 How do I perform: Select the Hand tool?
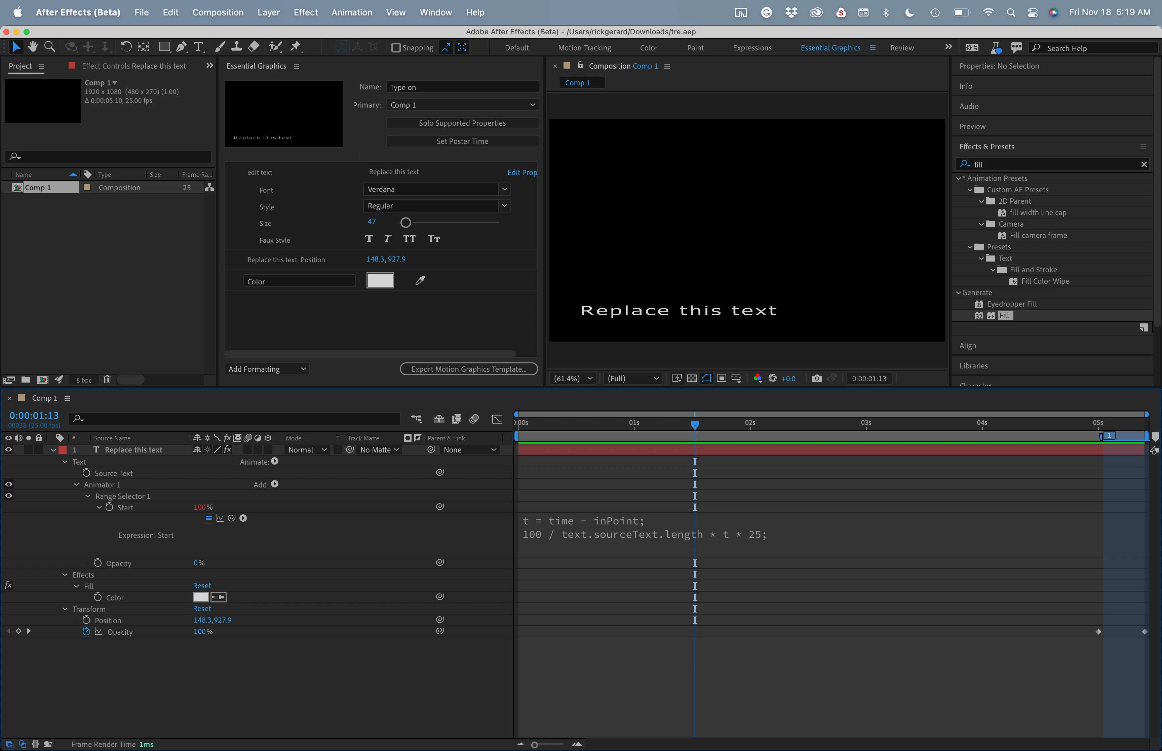click(33, 47)
